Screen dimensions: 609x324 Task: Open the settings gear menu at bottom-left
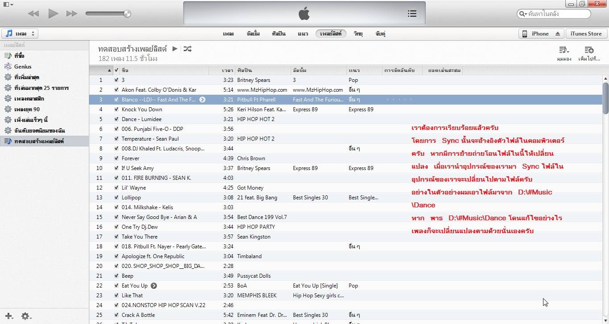coord(25,316)
